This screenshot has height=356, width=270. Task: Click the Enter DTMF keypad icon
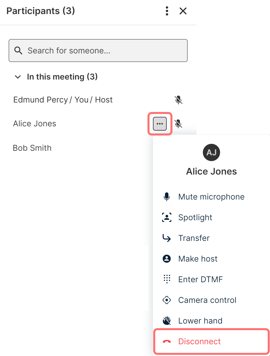167,279
